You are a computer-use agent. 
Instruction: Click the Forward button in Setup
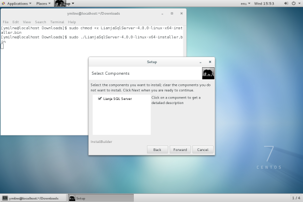180,149
